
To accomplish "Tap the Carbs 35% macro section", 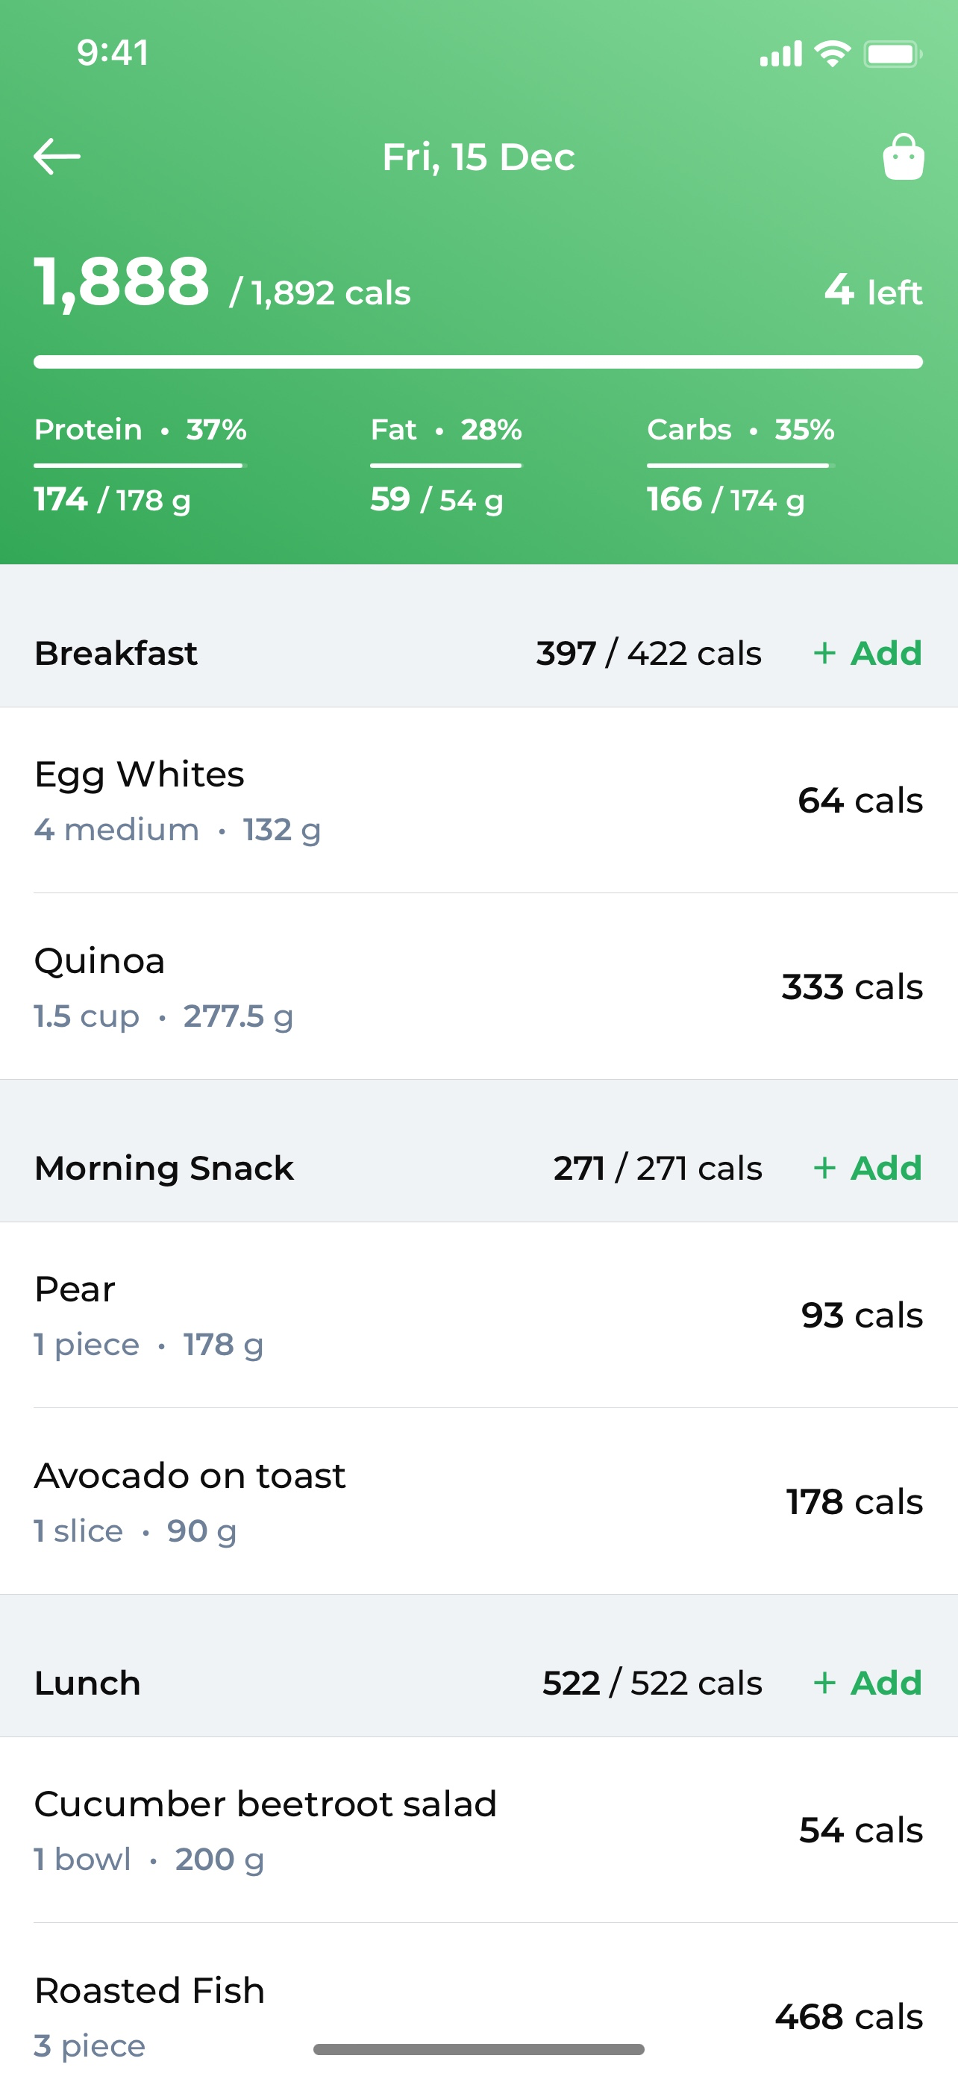I will tap(741, 464).
